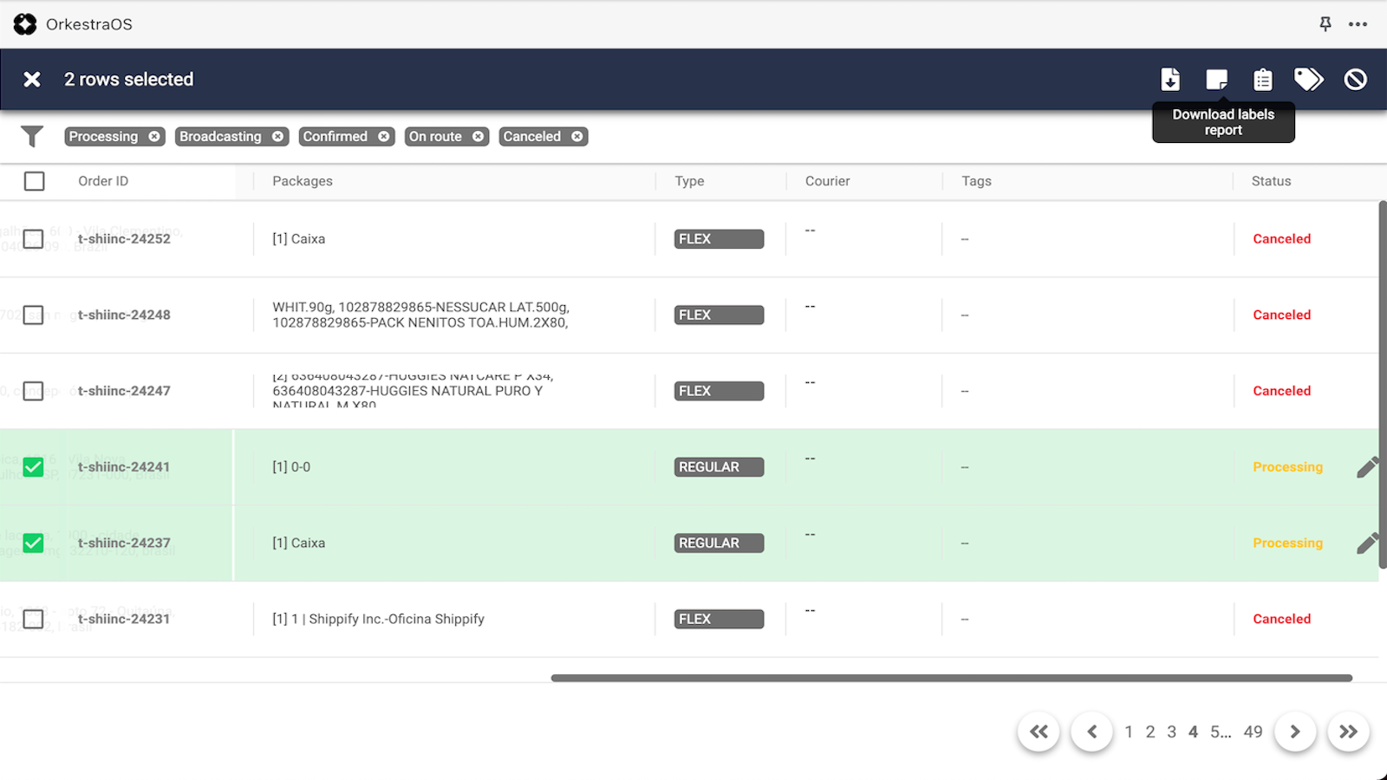This screenshot has height=780, width=1387.
Task: Click the Courier column header
Action: pos(827,181)
